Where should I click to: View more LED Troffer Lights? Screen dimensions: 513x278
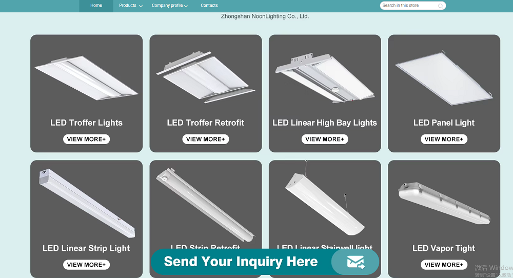(86, 139)
